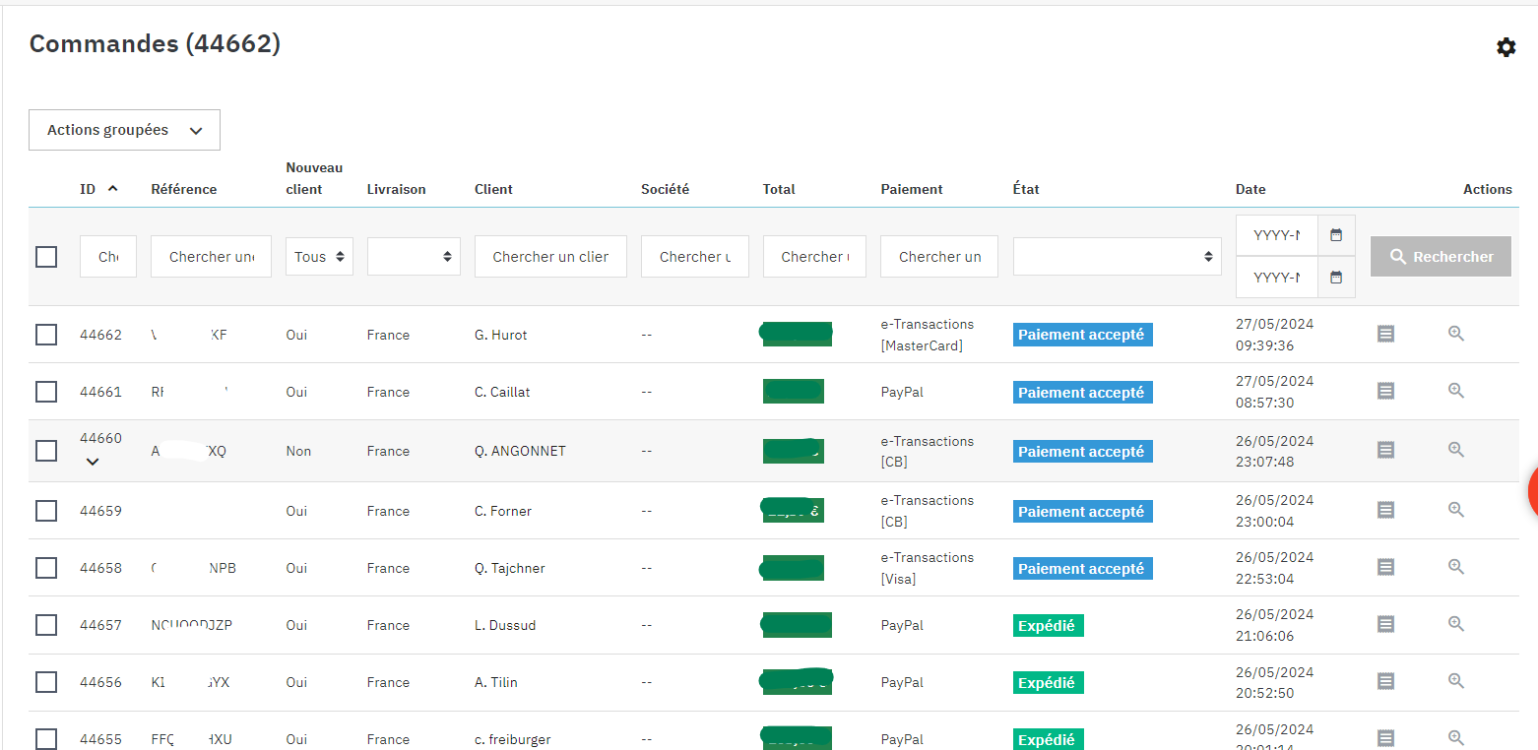Click customer name Q. ANGONNET
Screen dimensions: 1538x750
pos(520,451)
